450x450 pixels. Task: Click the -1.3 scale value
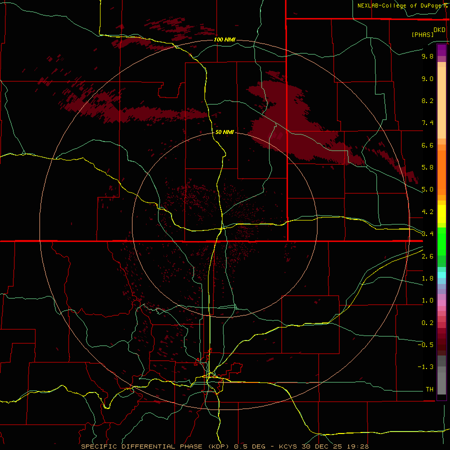click(x=425, y=367)
